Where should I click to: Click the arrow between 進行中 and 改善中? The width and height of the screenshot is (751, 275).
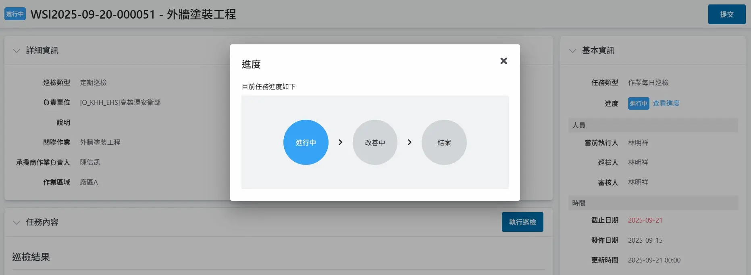point(340,142)
